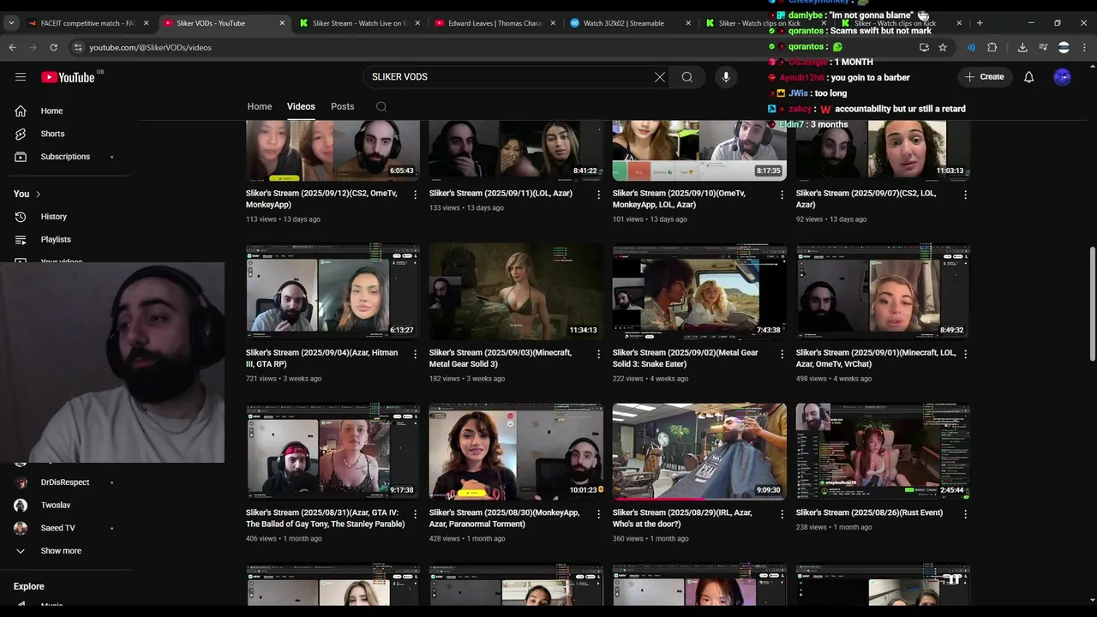Open the 7:43:38 Snake Eater thumbnail
Screen dimensions: 1097x617
tap(699, 291)
